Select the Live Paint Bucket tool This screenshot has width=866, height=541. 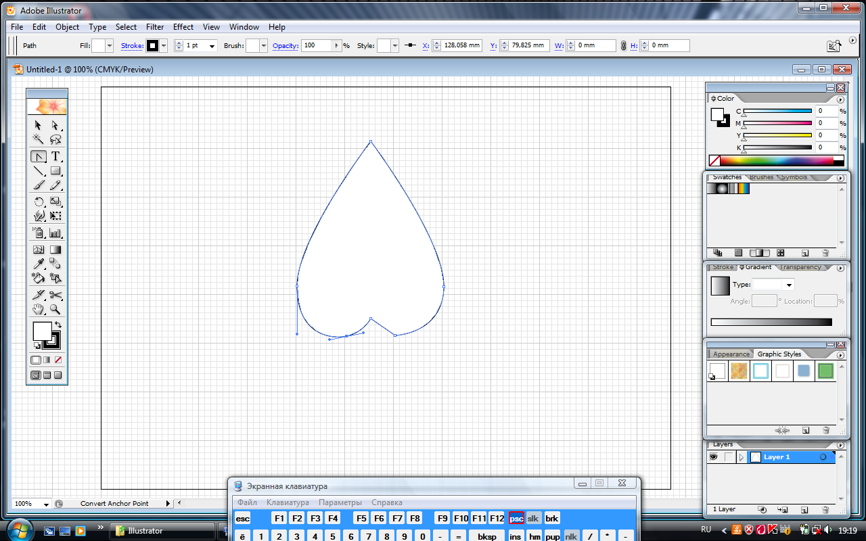click(x=39, y=278)
